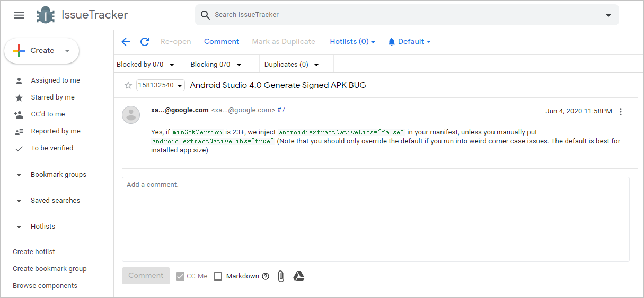644x298 pixels.
Task: Open comment more options menu
Action: coord(621,112)
